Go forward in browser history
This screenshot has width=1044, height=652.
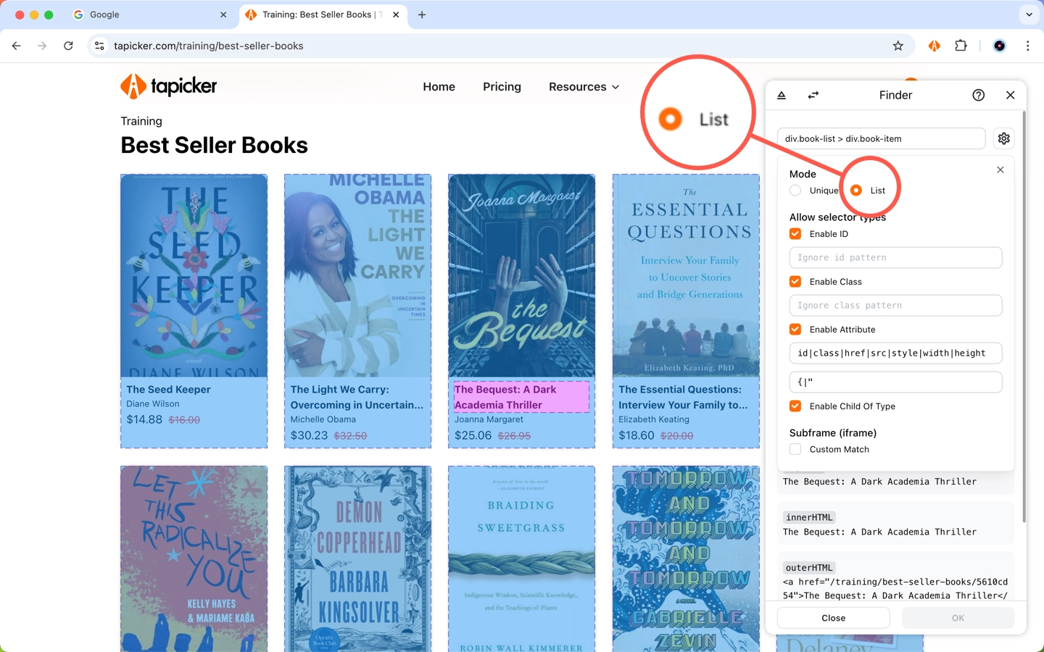click(42, 46)
